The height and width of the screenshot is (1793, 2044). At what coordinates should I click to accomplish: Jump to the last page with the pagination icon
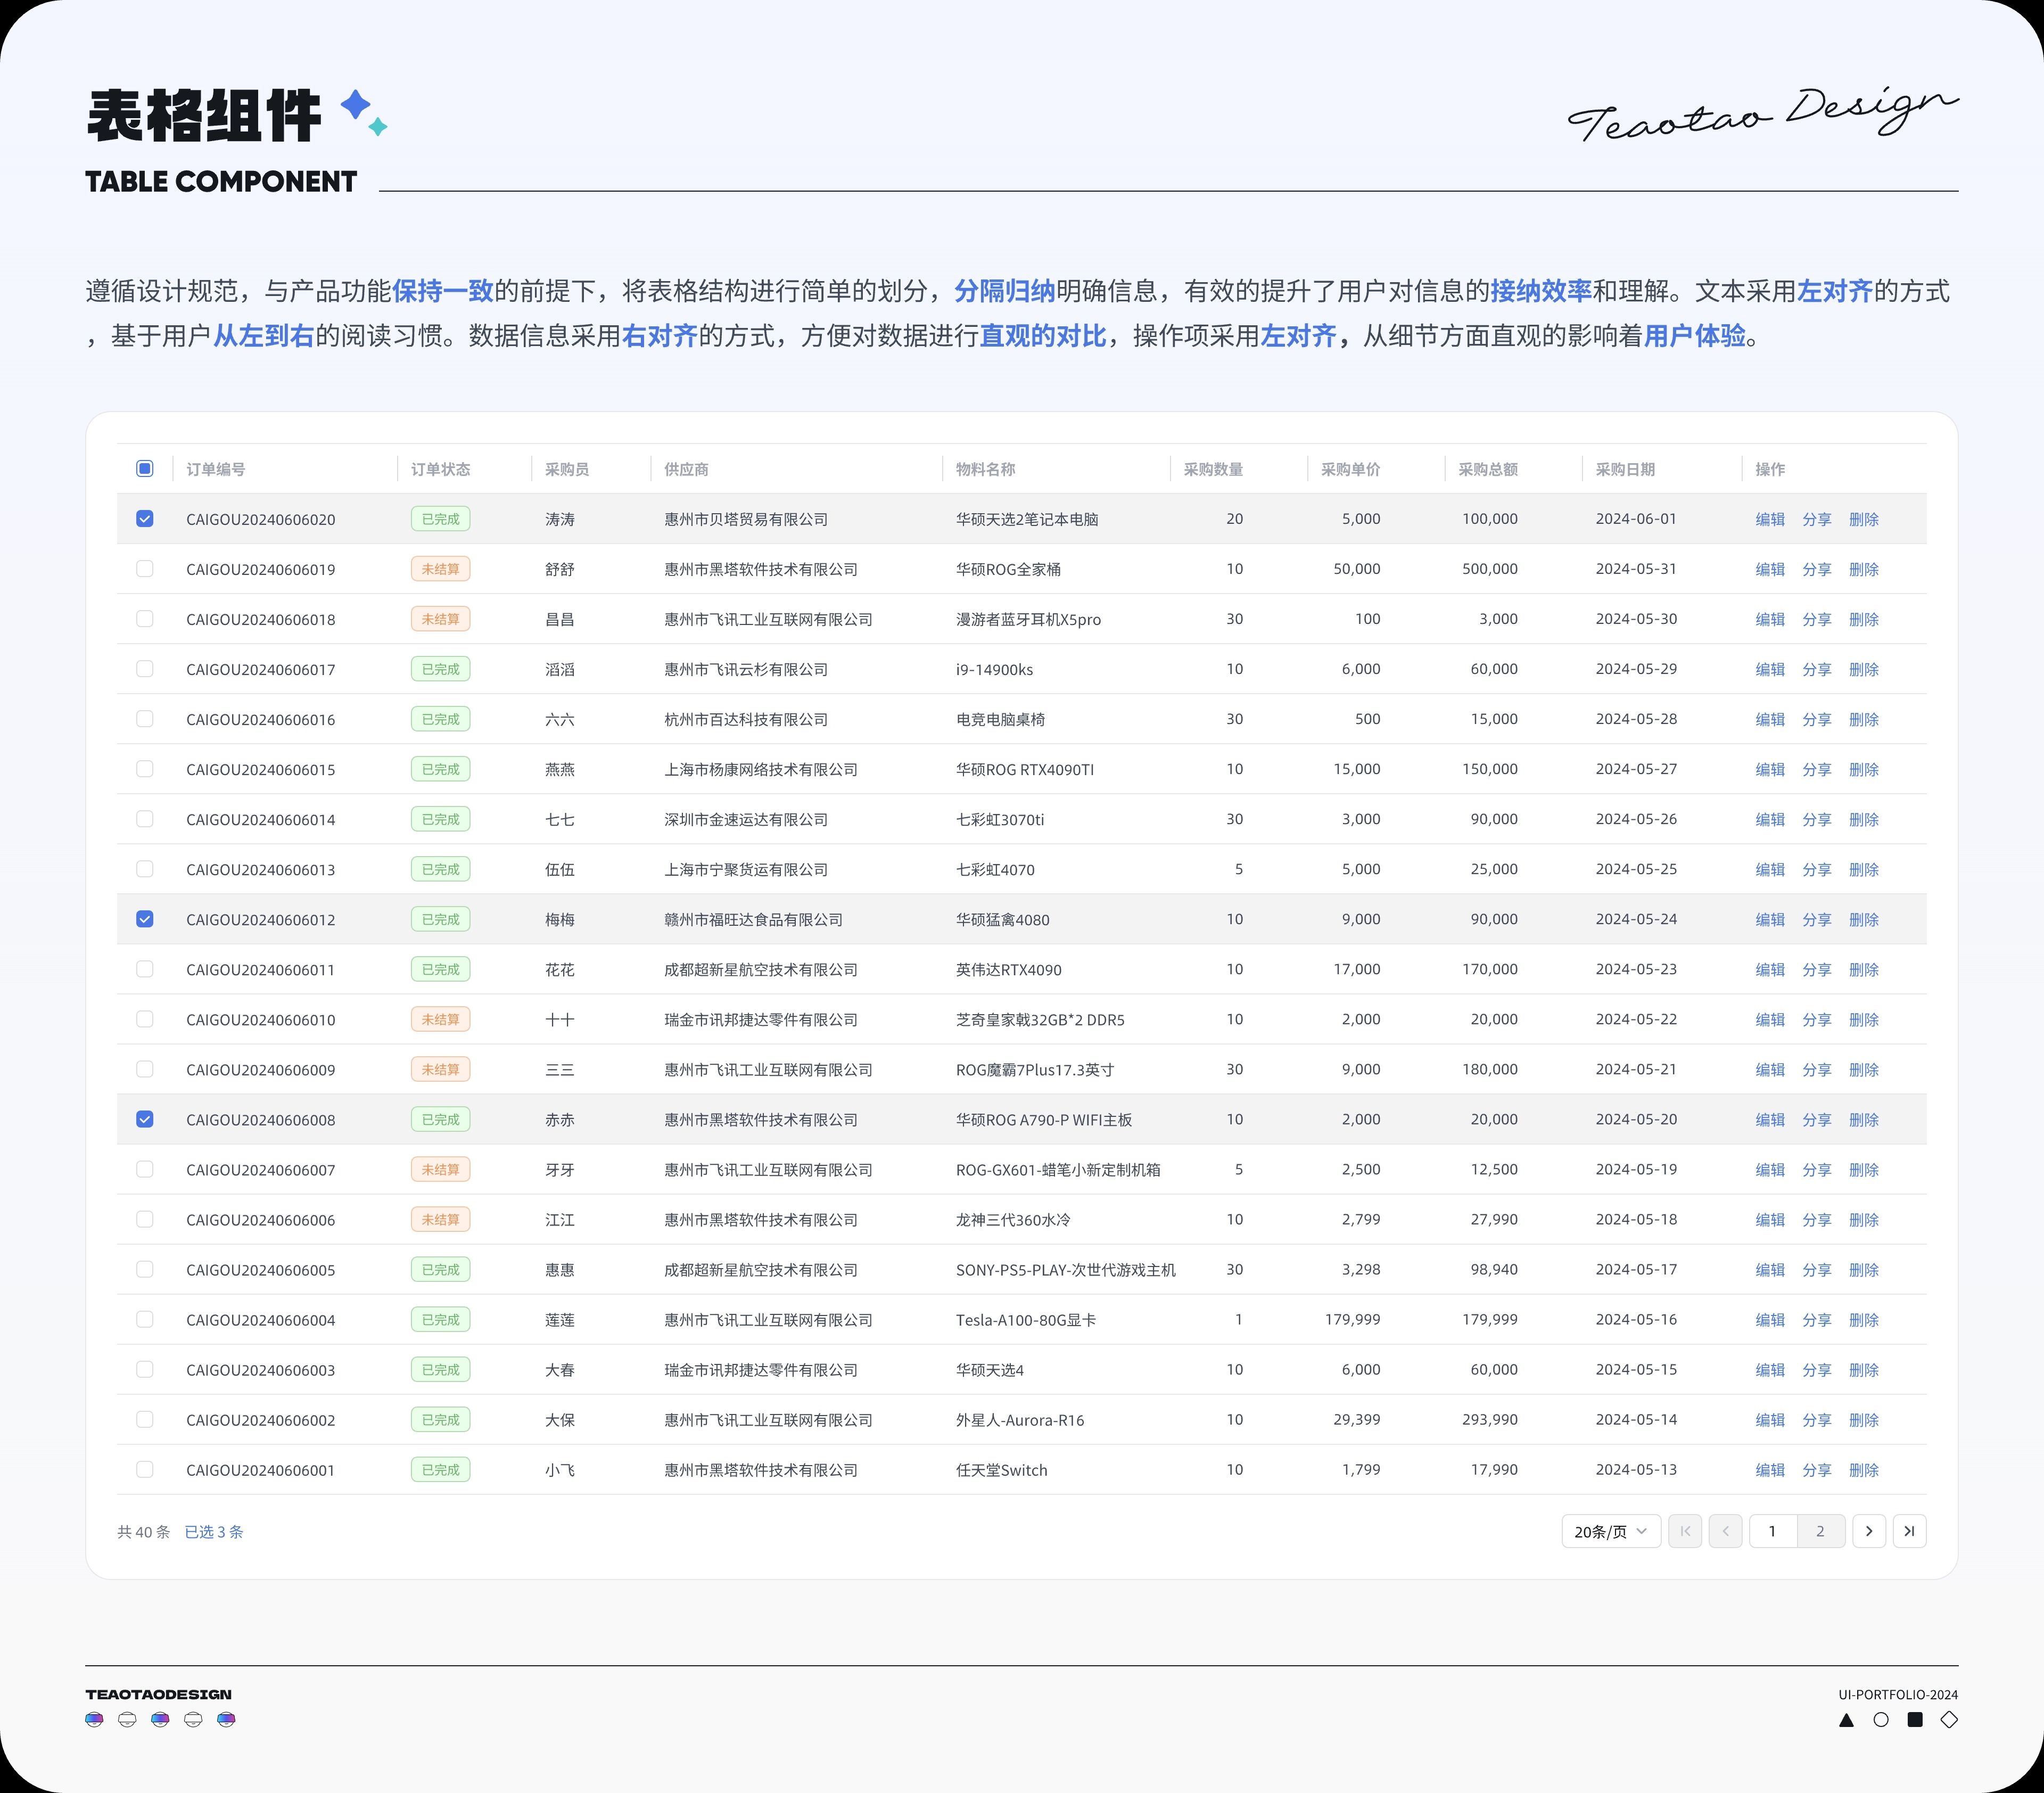click(1909, 1531)
